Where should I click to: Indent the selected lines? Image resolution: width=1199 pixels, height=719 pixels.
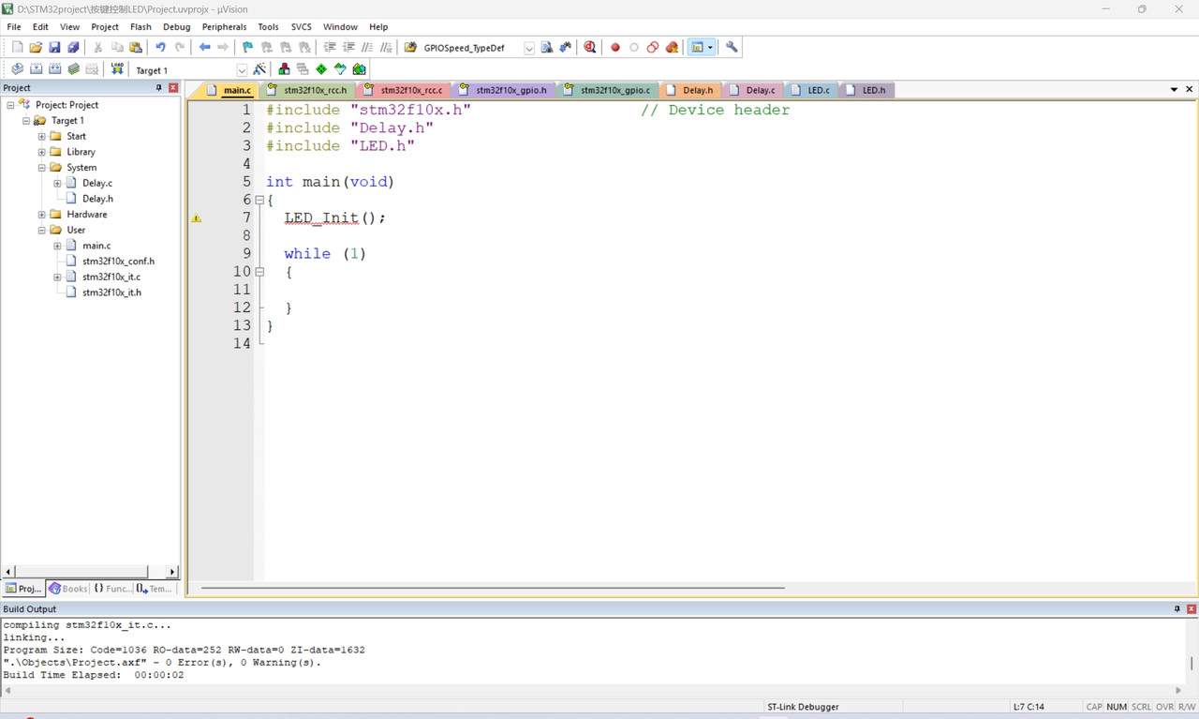tap(330, 47)
